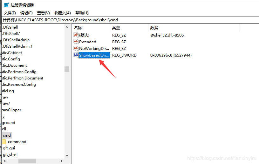Select the command subkey label
The image size is (259, 164).
[x=17, y=142]
